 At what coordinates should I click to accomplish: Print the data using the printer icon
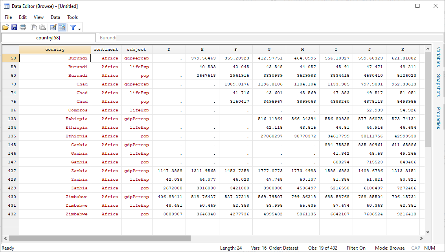23,27
